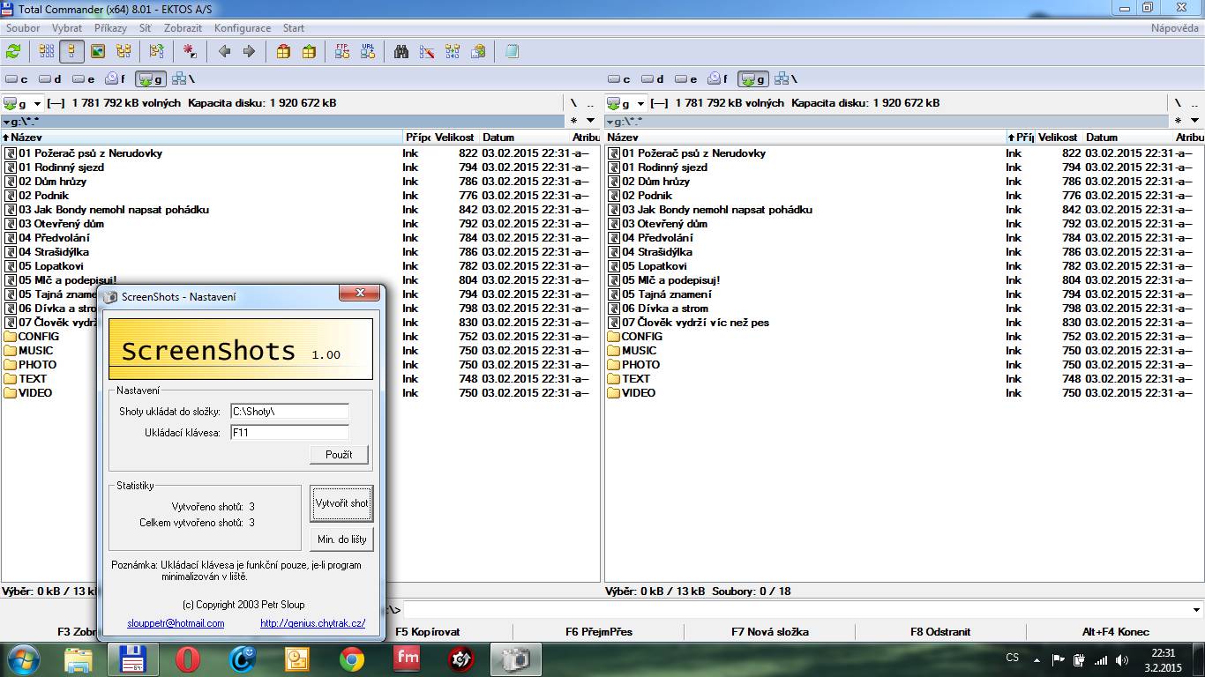This screenshot has height=677, width=1205.
Task: Open the Příkazy menu
Action: tap(111, 28)
